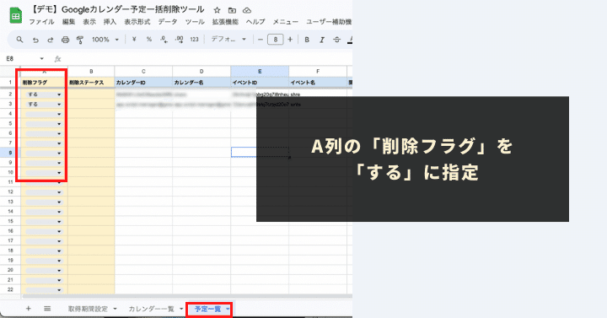Switch to カレンダー一覧 sheet tab
Viewport: 607px width, 318px height.
coord(152,309)
